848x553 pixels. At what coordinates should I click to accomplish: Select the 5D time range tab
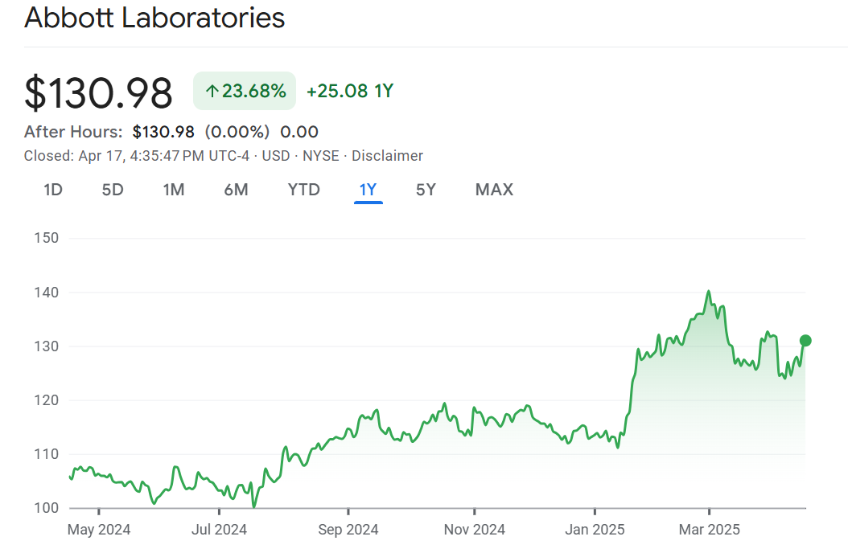click(113, 190)
